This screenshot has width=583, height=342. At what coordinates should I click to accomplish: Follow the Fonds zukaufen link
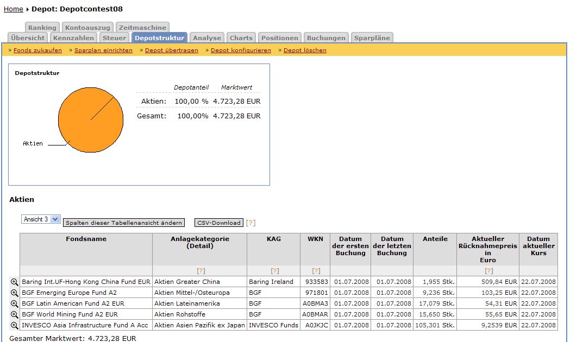(37, 50)
